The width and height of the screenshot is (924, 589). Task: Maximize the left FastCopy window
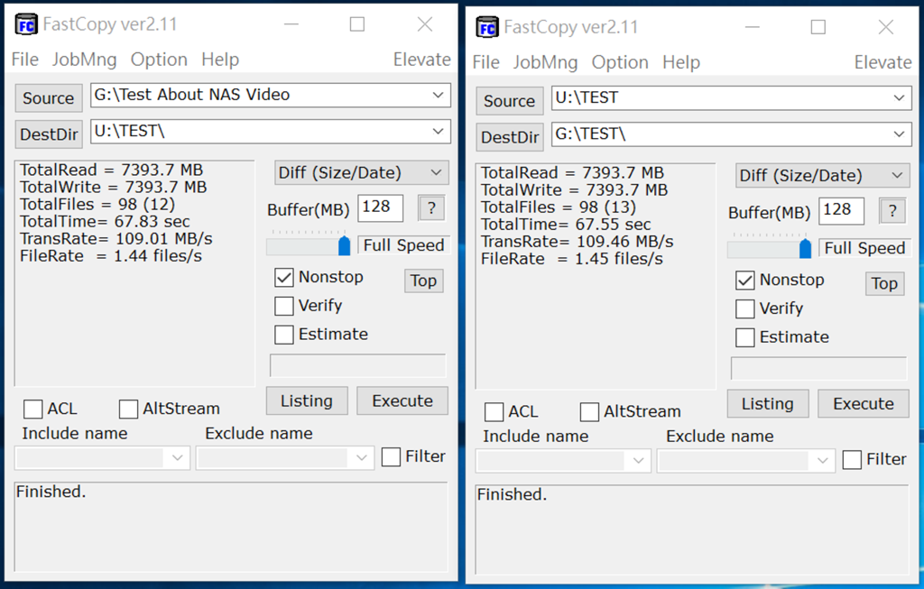click(357, 24)
